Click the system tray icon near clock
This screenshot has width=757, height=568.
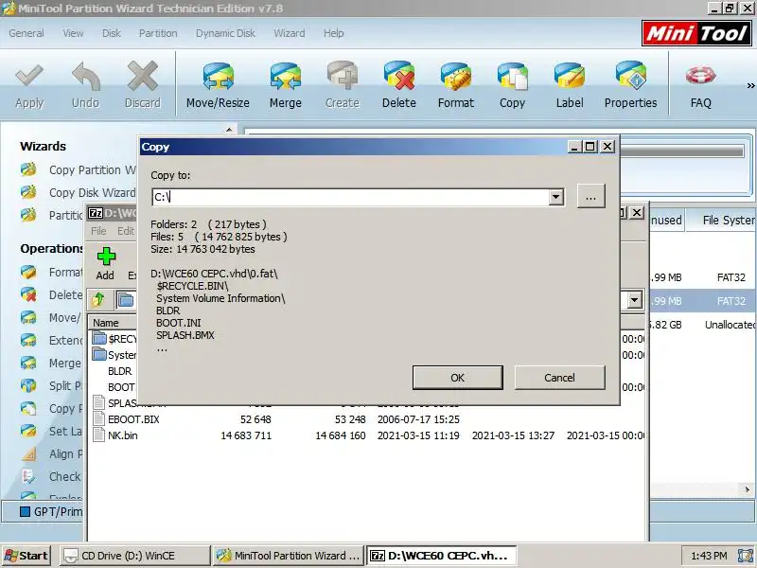pos(746,556)
